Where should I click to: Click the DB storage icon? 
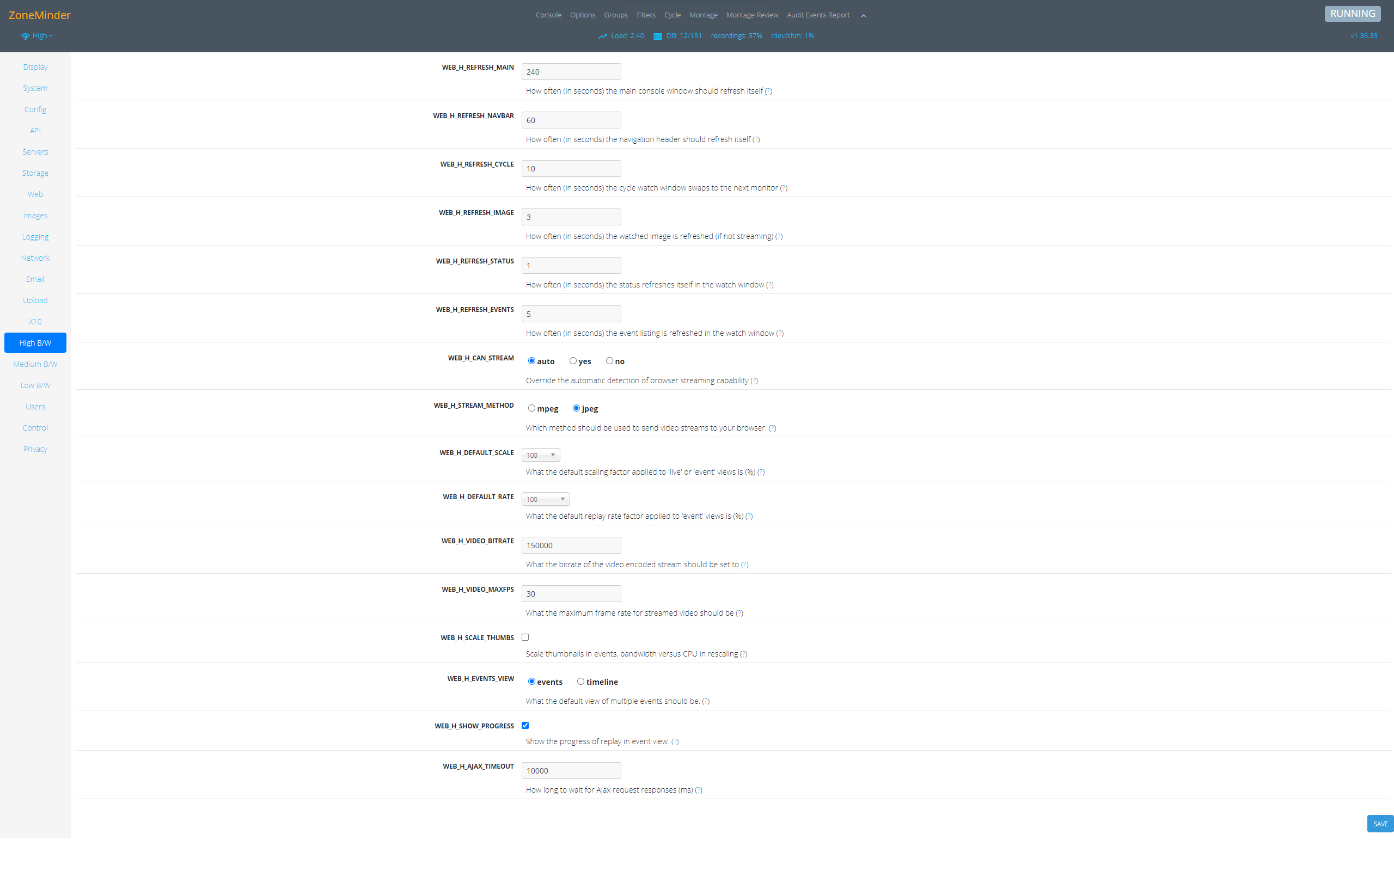pos(657,36)
